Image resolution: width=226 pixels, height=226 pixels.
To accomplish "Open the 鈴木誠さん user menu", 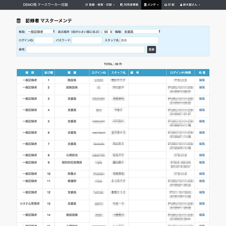I will 190,5.
